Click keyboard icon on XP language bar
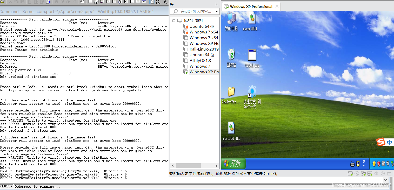The image size is (394, 190). 352,164
